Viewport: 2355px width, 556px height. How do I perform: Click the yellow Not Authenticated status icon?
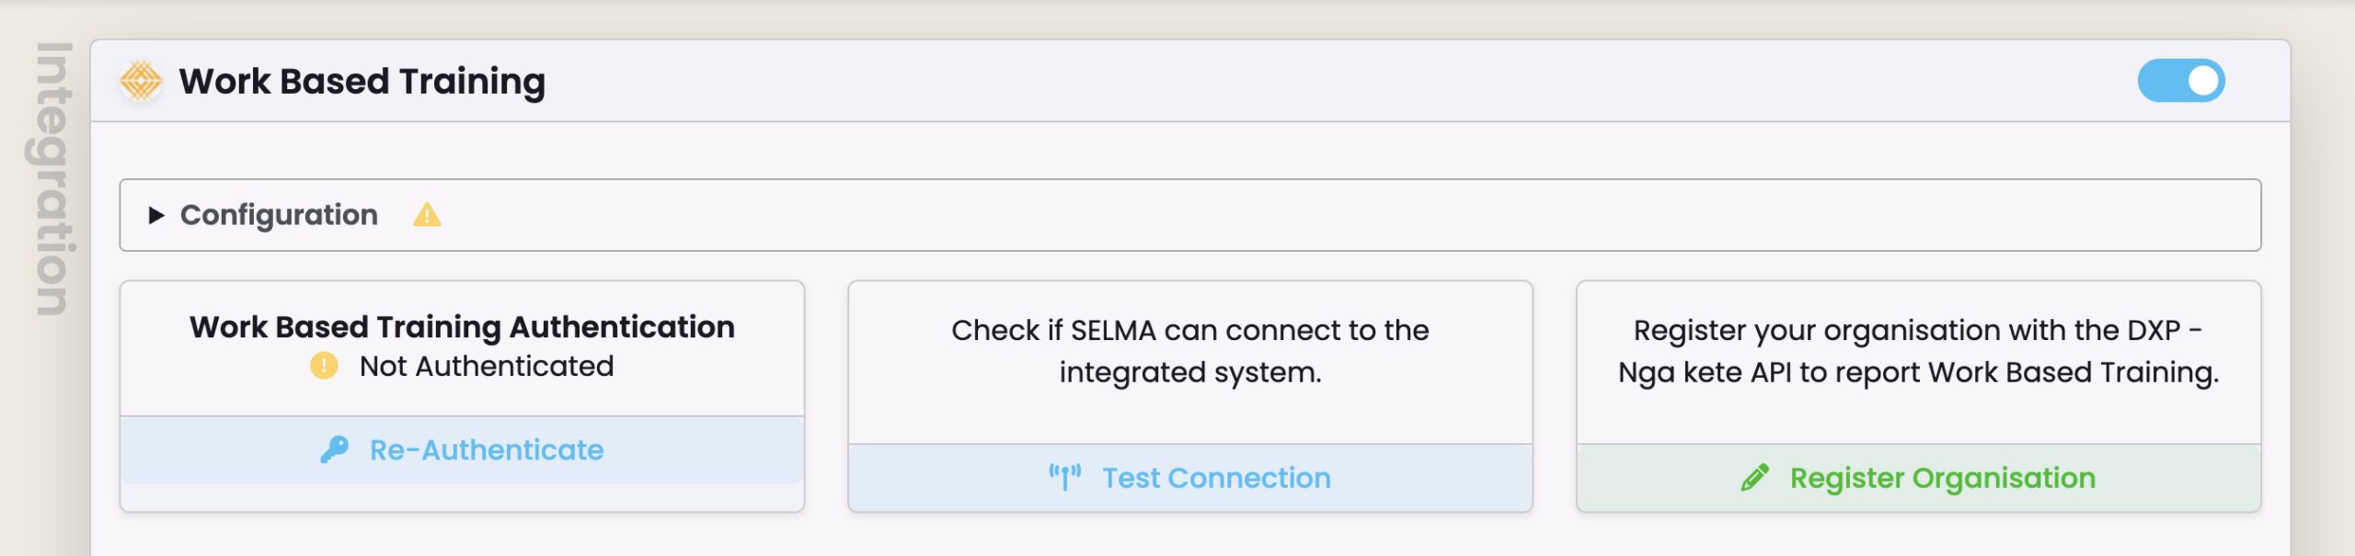(x=324, y=366)
